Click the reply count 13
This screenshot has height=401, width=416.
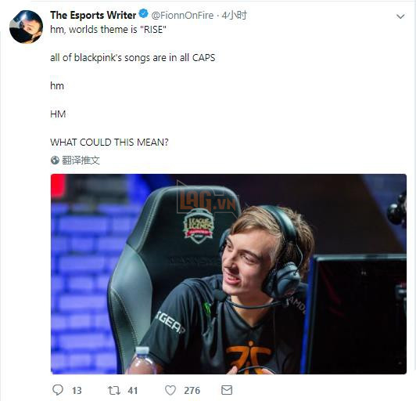77,390
